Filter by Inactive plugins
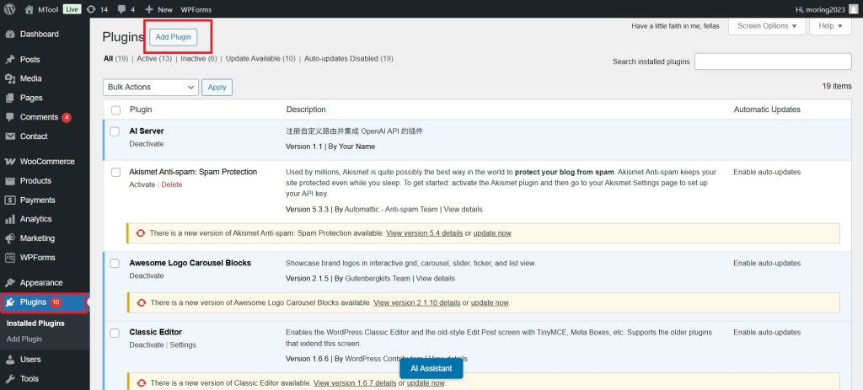 [199, 58]
